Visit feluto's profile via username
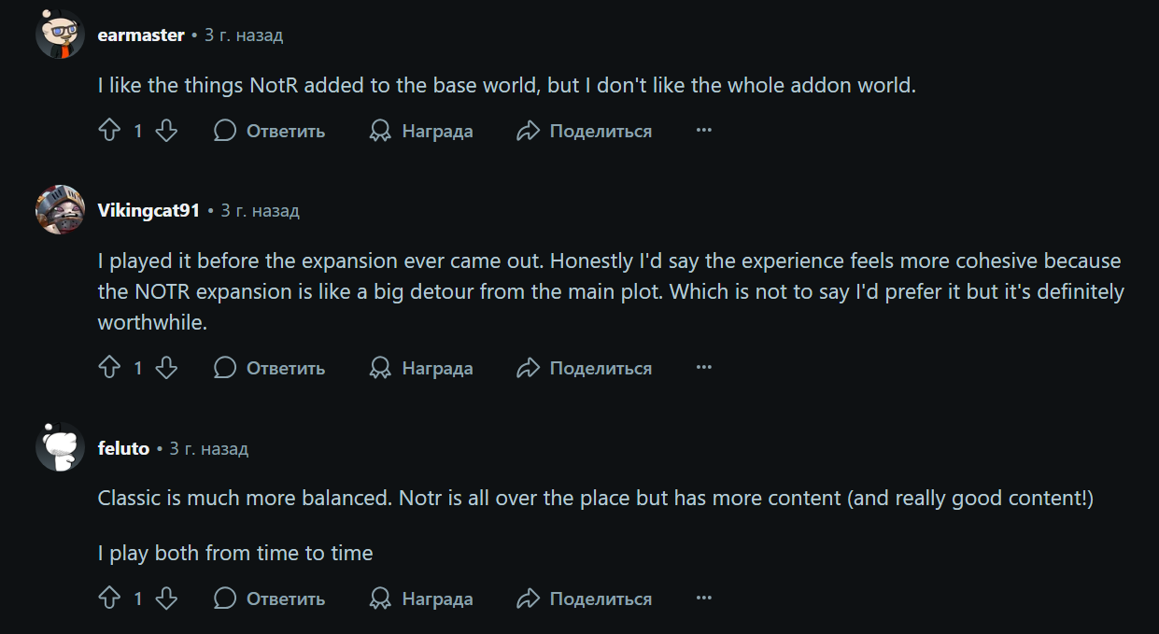Image resolution: width=1159 pixels, height=634 pixels. pyautogui.click(x=123, y=448)
